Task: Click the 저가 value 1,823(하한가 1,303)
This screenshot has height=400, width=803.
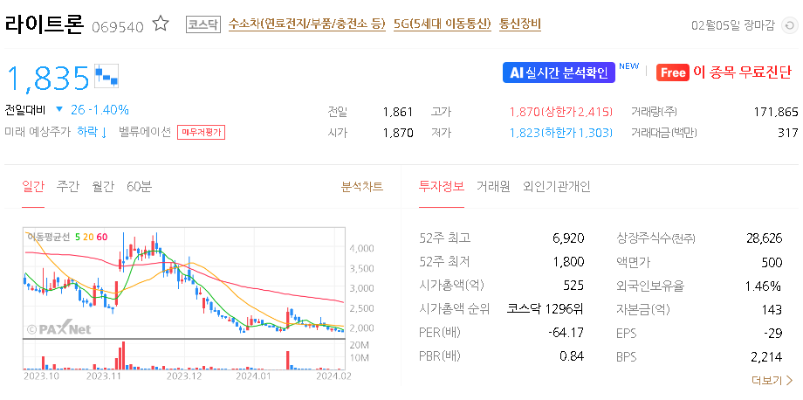Action: [561, 133]
